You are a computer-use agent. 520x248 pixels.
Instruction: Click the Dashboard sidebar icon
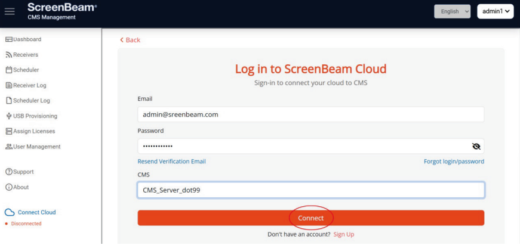click(x=9, y=39)
